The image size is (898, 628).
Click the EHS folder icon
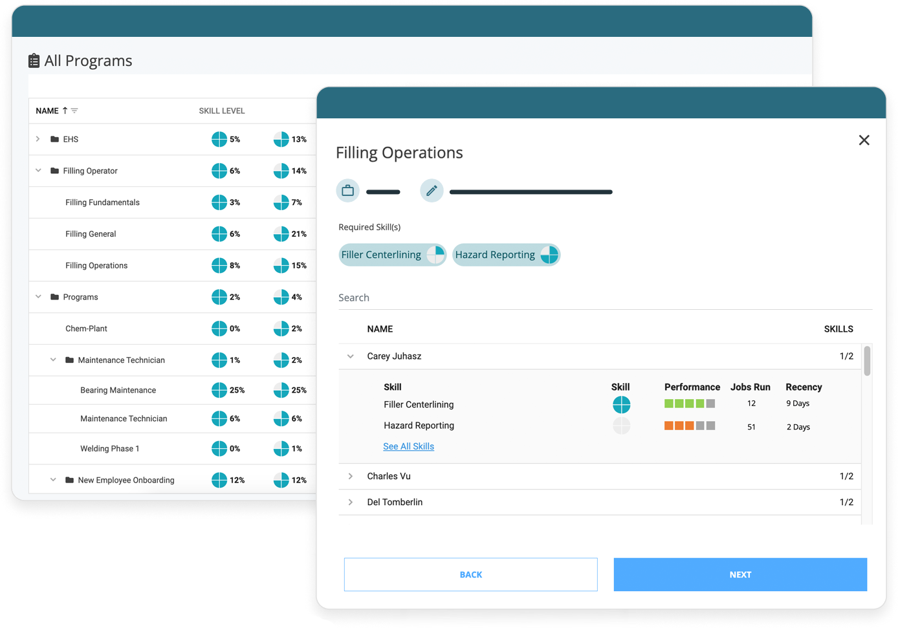[x=54, y=139]
